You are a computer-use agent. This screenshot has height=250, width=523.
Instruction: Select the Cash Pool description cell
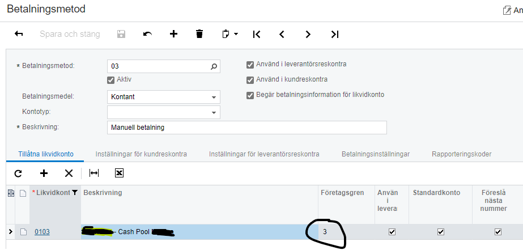pos(199,232)
